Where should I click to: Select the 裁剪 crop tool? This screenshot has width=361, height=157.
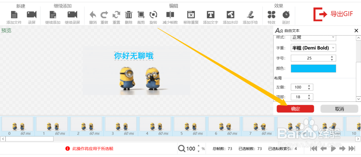tap(141, 15)
